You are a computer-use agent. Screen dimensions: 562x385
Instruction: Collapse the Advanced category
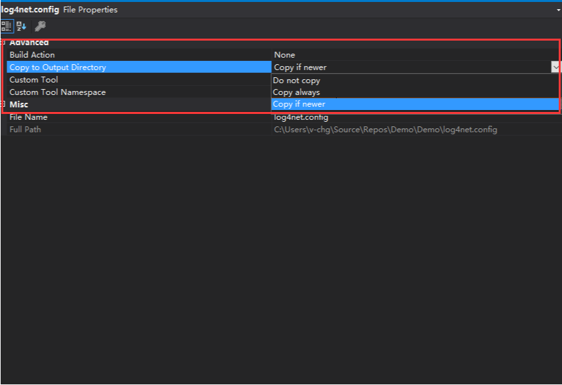(x=3, y=42)
